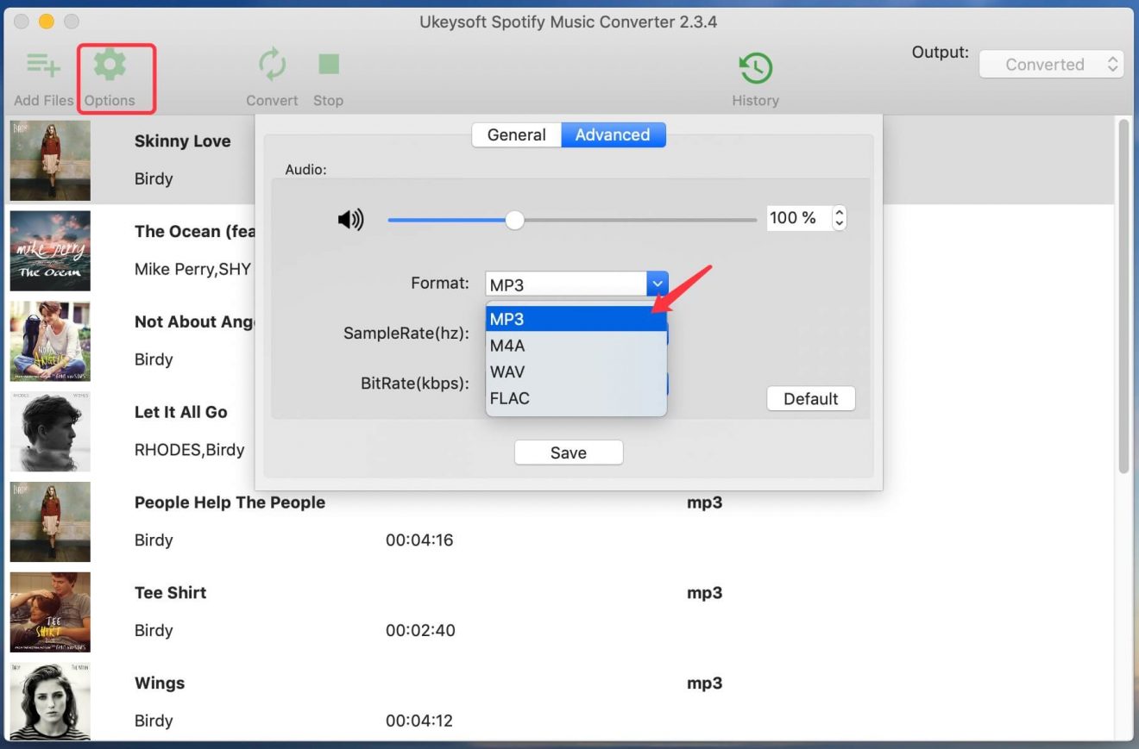Switch to the Advanced tab
The image size is (1139, 749).
point(613,134)
